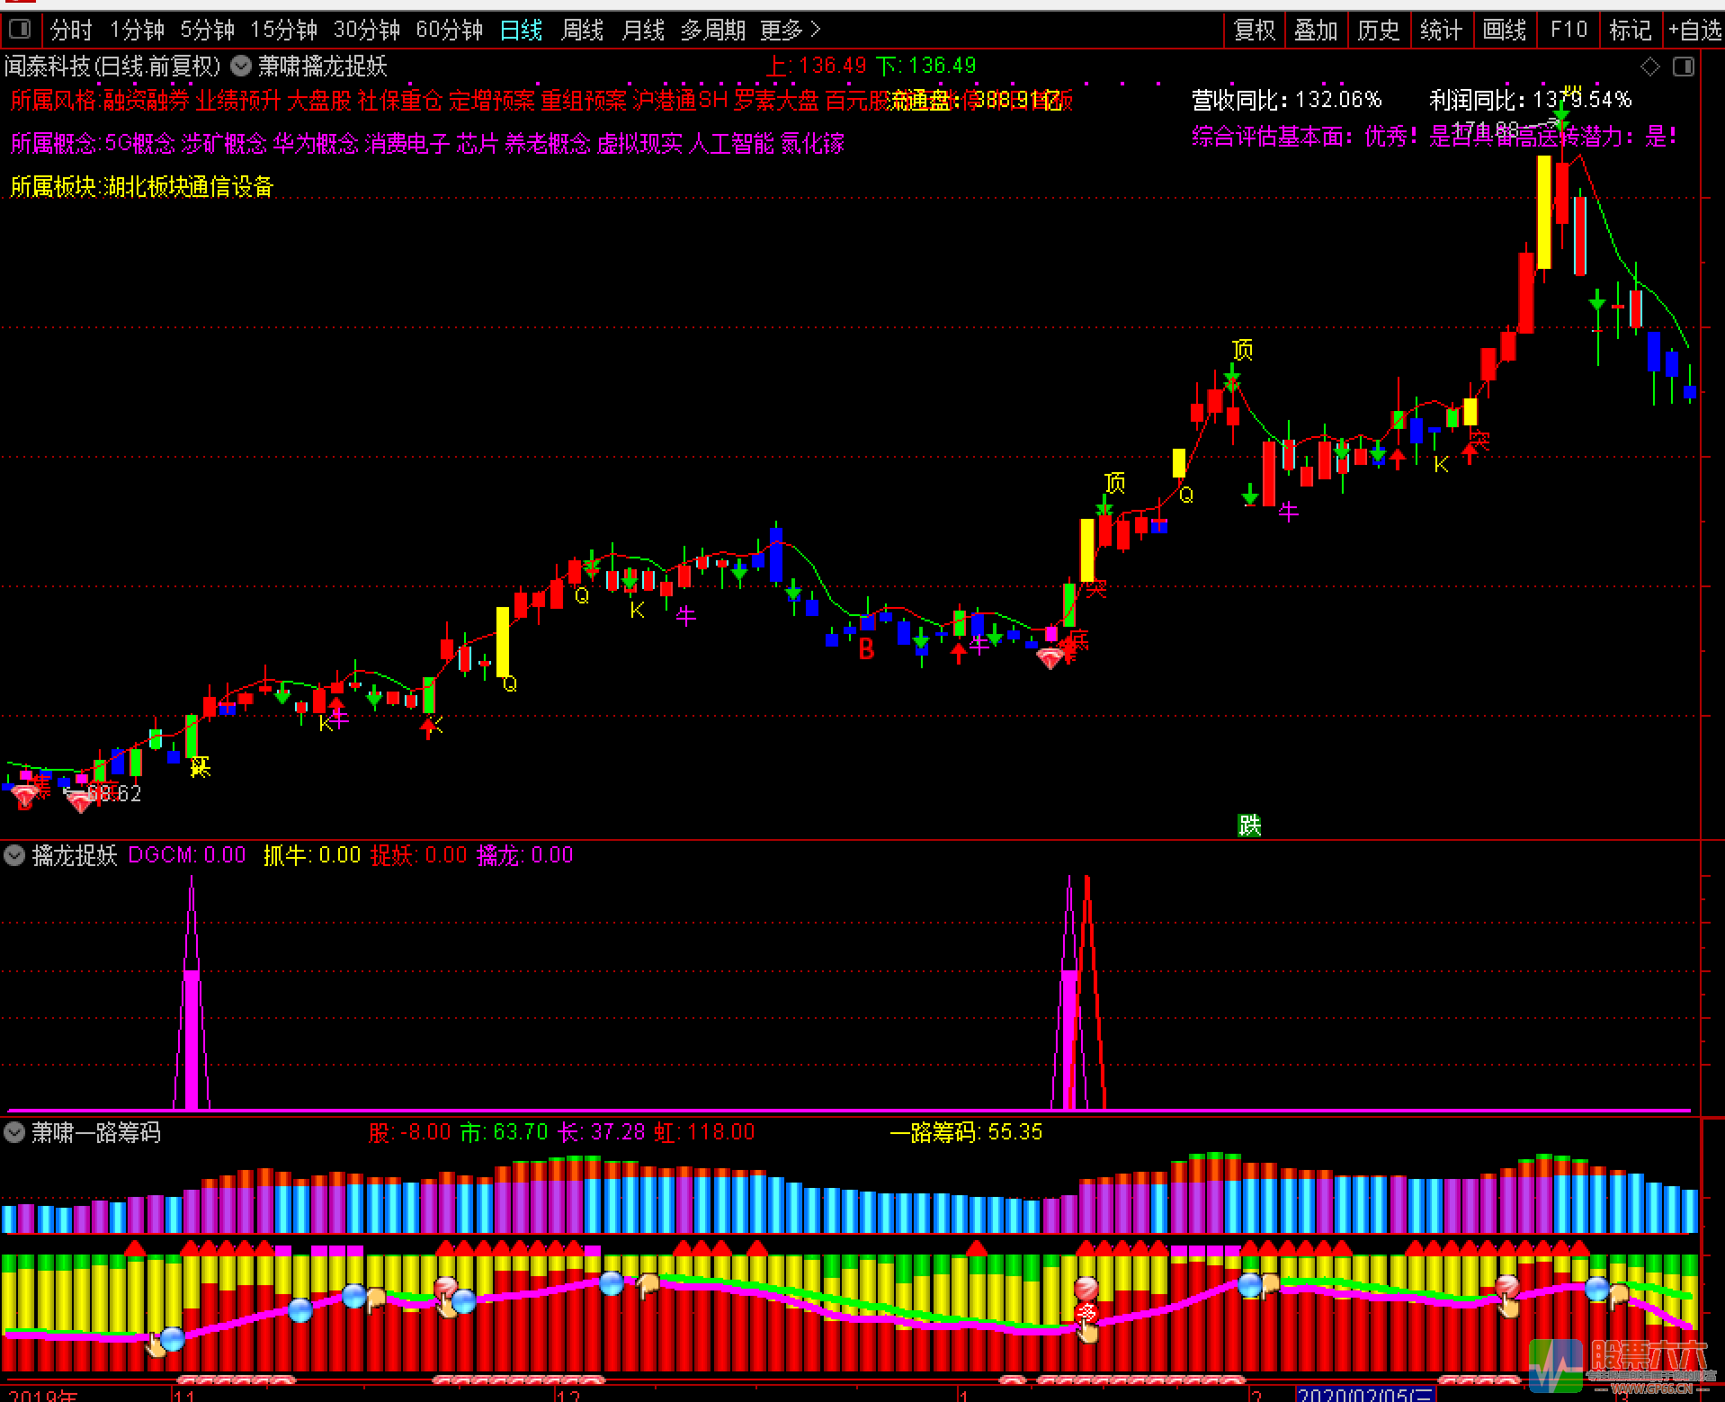
Task: Switch to 分时 intraday view
Action: (x=71, y=31)
